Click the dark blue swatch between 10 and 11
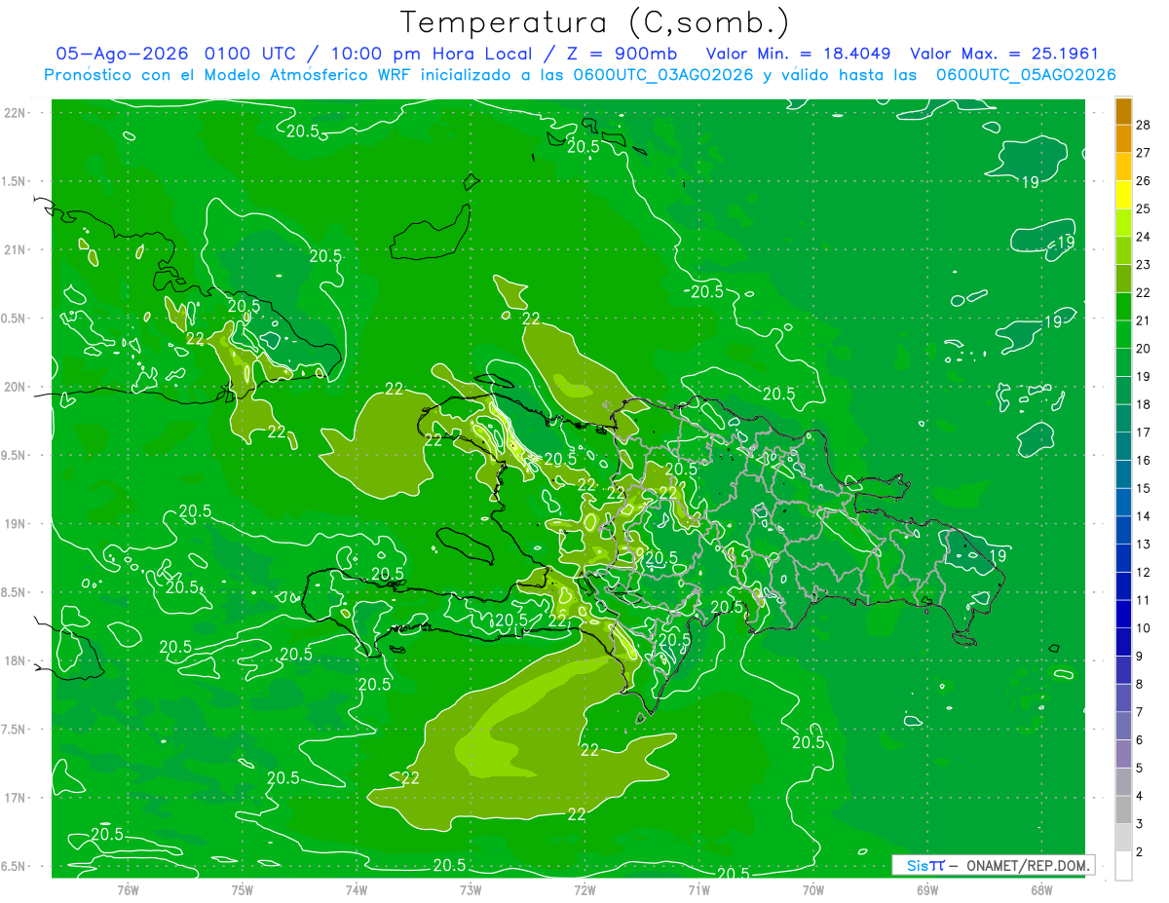Image resolution: width=1169 pixels, height=903 pixels. (1123, 614)
